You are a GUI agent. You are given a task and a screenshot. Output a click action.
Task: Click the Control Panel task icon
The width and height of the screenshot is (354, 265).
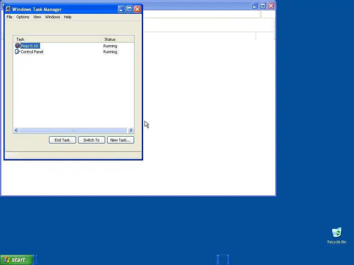(17, 52)
